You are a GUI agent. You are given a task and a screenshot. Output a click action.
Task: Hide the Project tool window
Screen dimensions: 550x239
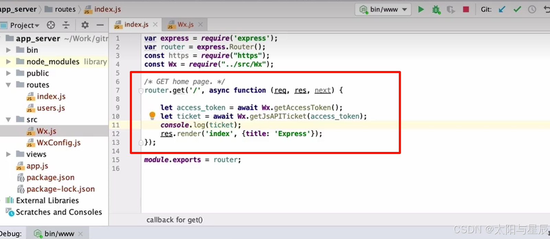[x=100, y=25]
